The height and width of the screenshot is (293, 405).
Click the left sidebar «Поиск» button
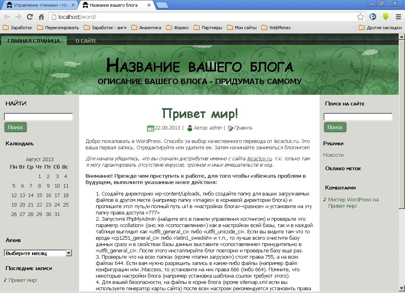click(15, 127)
